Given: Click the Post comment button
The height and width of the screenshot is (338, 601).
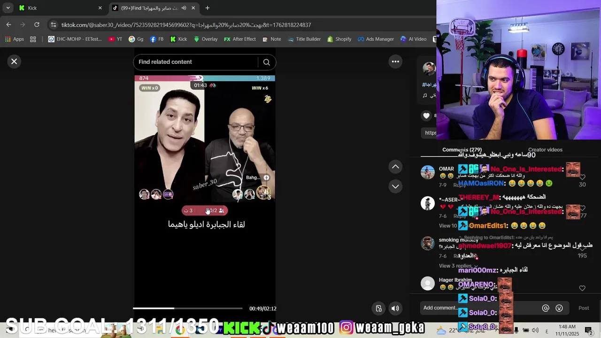Looking at the screenshot, I should (584, 308).
